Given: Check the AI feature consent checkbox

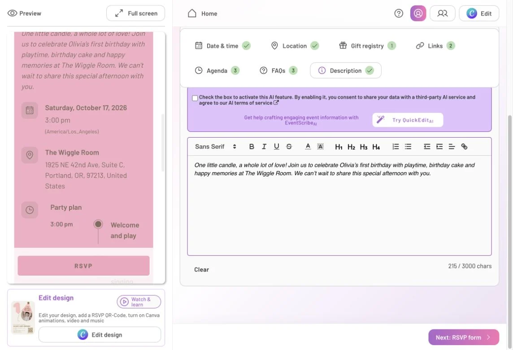Looking at the screenshot, I should point(195,98).
